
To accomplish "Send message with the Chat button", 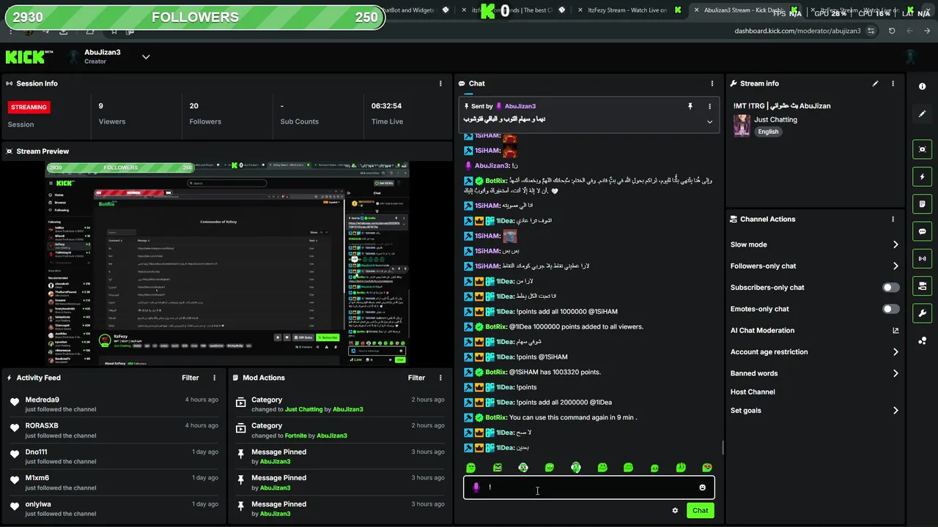I will (x=701, y=511).
